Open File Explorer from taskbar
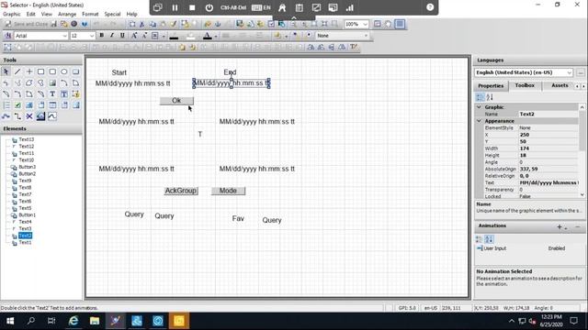This screenshot has height=330, width=588. [x=95, y=321]
